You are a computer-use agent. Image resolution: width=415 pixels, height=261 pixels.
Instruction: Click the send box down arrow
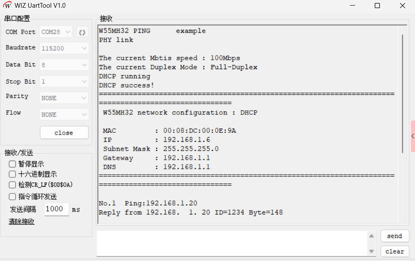(x=372, y=251)
